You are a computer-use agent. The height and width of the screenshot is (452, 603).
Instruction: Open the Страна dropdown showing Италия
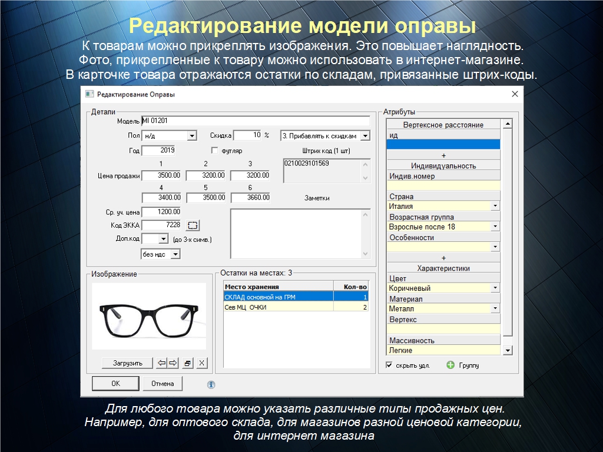click(495, 207)
